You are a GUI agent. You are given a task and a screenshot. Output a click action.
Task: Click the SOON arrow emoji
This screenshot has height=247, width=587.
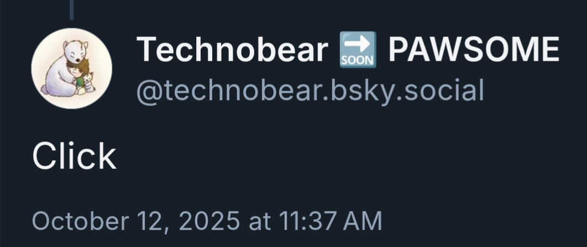pos(358,50)
